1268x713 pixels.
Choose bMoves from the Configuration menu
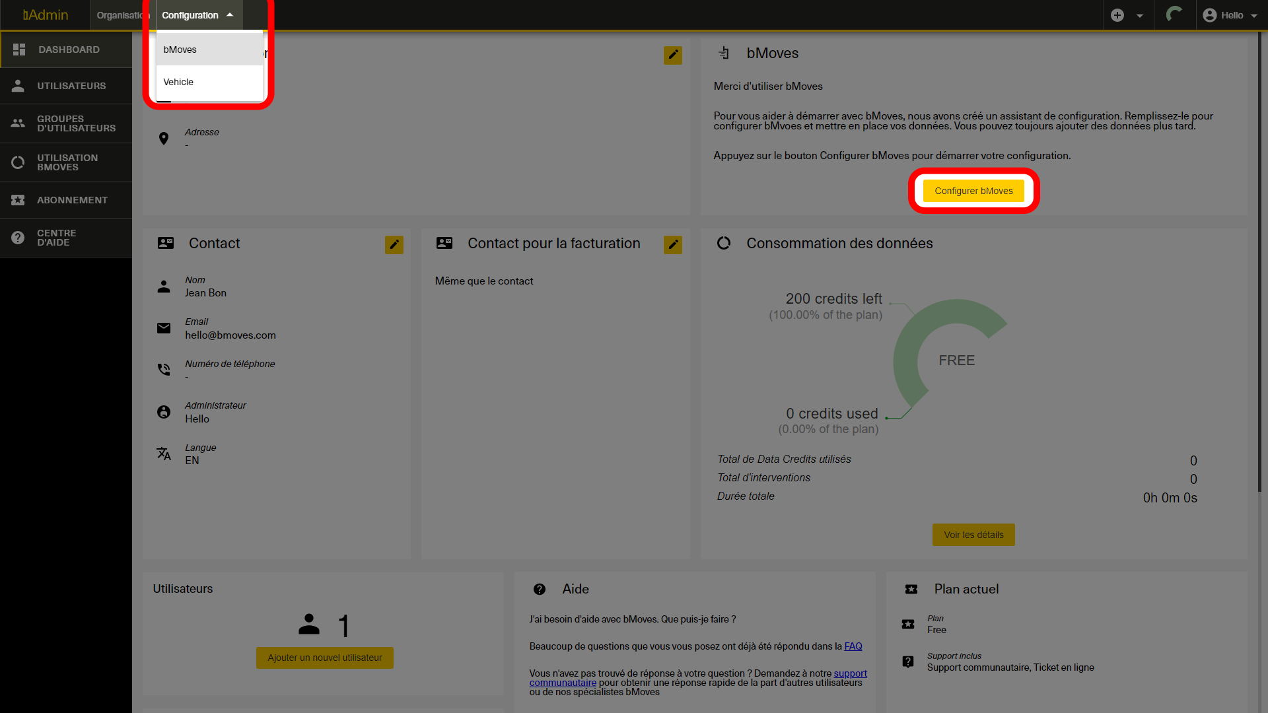point(180,49)
